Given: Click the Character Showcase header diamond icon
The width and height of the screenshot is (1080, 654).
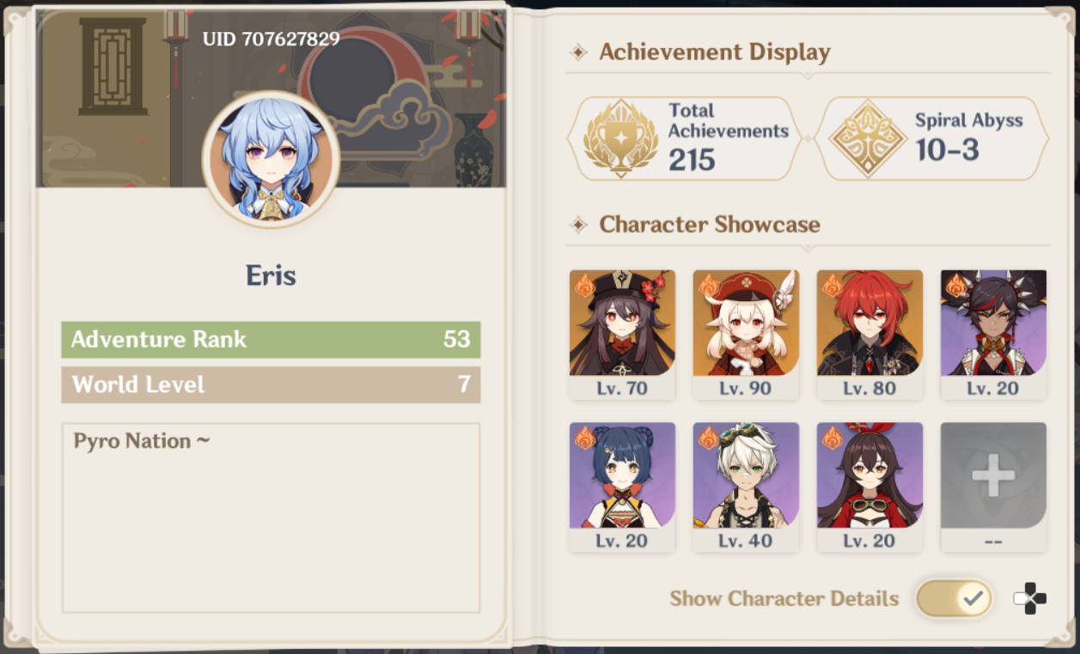Looking at the screenshot, I should [579, 225].
